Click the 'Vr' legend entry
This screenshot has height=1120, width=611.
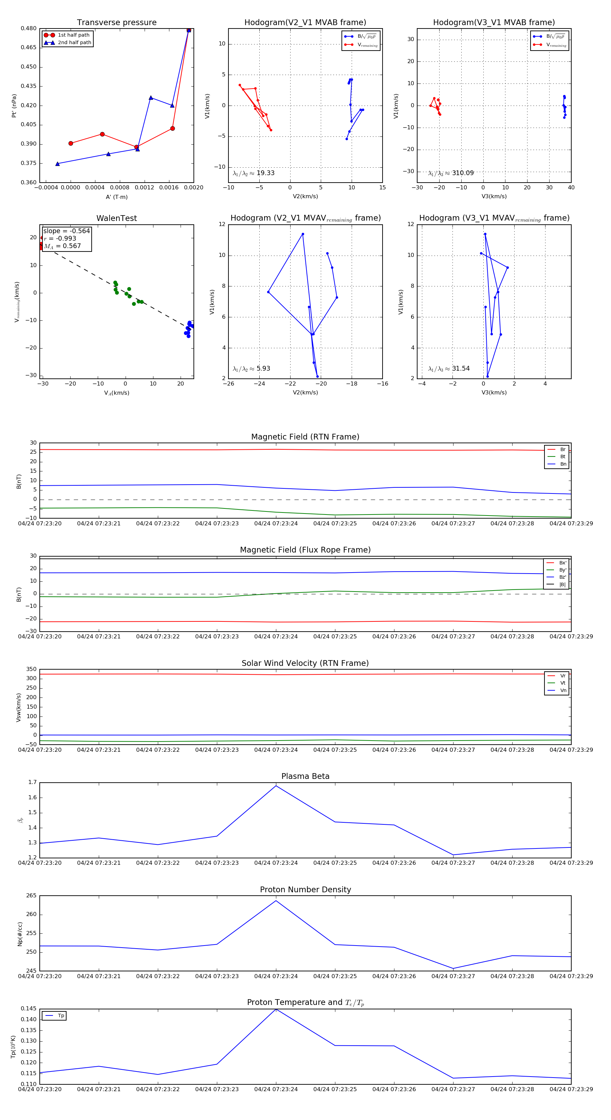[x=557, y=676]
